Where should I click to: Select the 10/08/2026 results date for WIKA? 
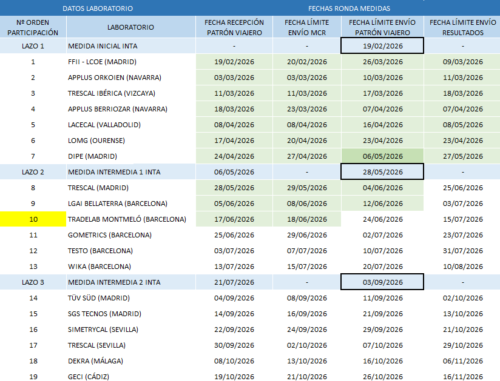coord(462,267)
